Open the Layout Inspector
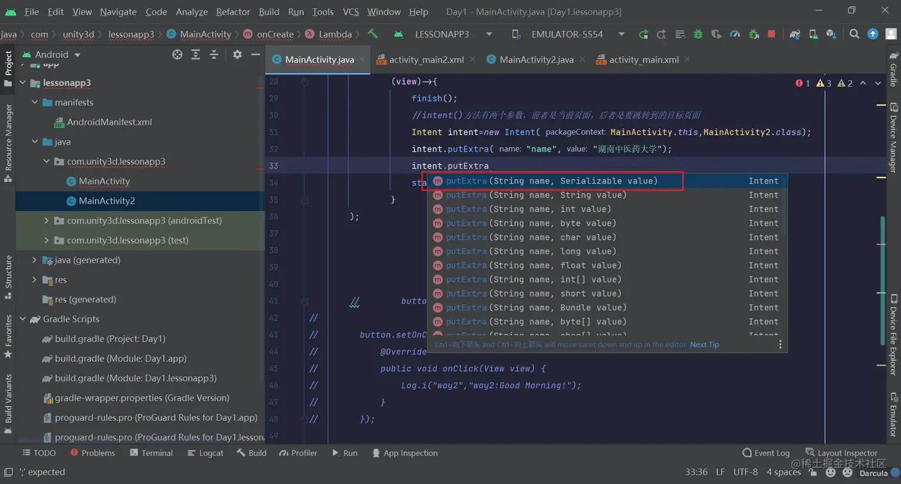 841,453
